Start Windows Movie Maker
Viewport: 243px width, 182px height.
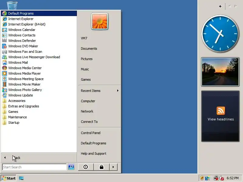(x=39, y=84)
